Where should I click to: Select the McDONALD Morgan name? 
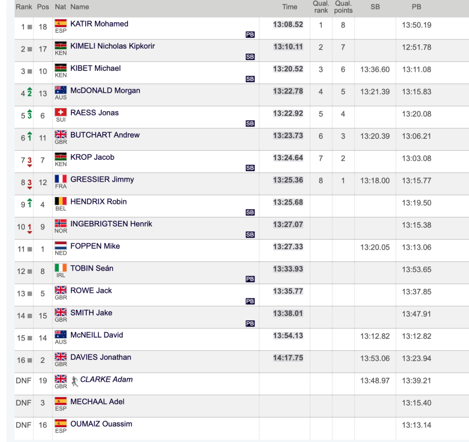pyautogui.click(x=105, y=91)
